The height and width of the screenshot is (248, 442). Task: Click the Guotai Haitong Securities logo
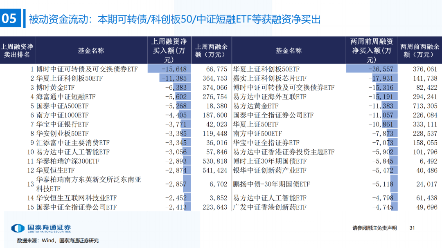tap(41, 228)
